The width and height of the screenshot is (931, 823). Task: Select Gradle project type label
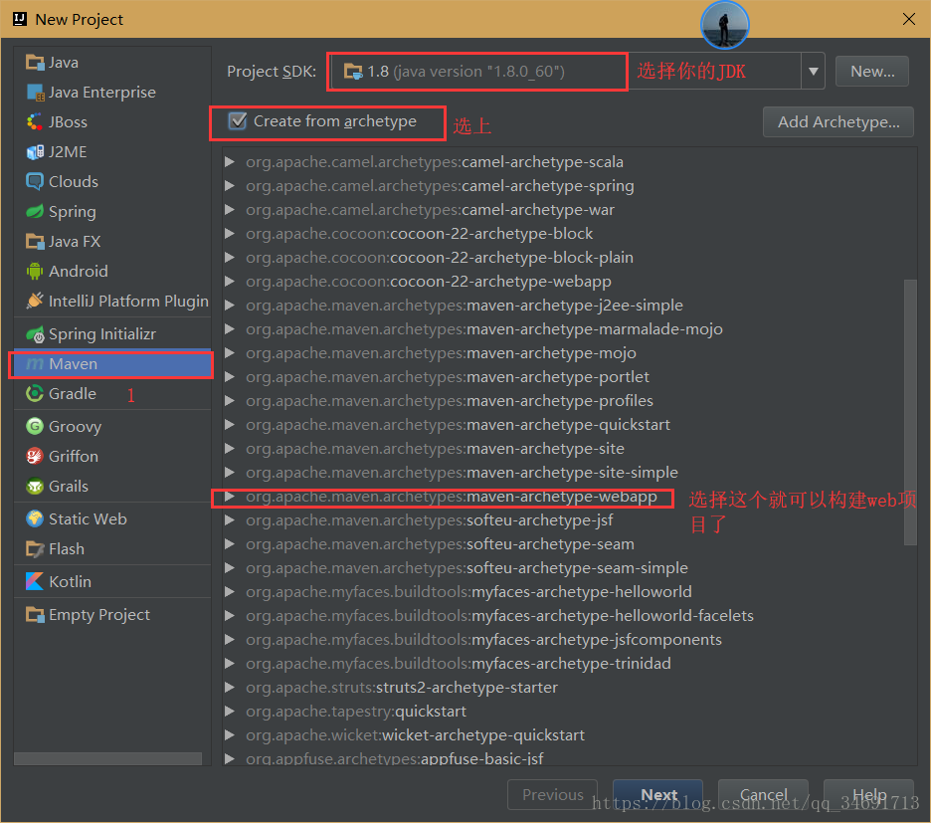click(x=73, y=393)
